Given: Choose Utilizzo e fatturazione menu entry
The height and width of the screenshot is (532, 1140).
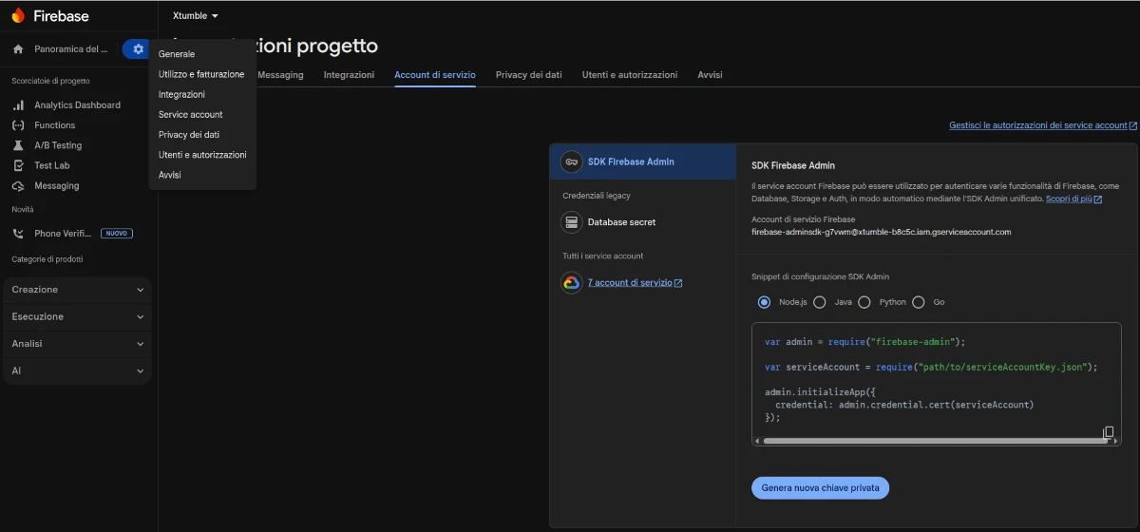Looking at the screenshot, I should pyautogui.click(x=201, y=74).
